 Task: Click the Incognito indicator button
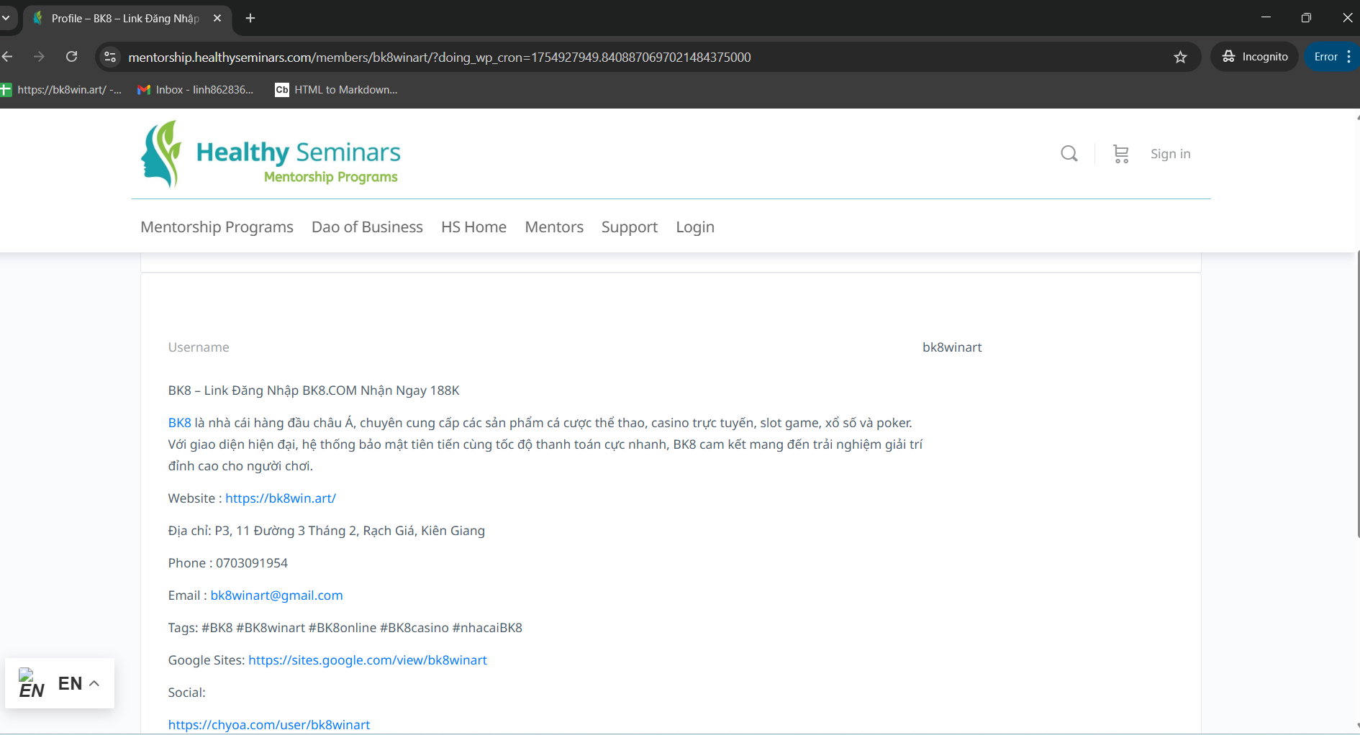pyautogui.click(x=1254, y=57)
